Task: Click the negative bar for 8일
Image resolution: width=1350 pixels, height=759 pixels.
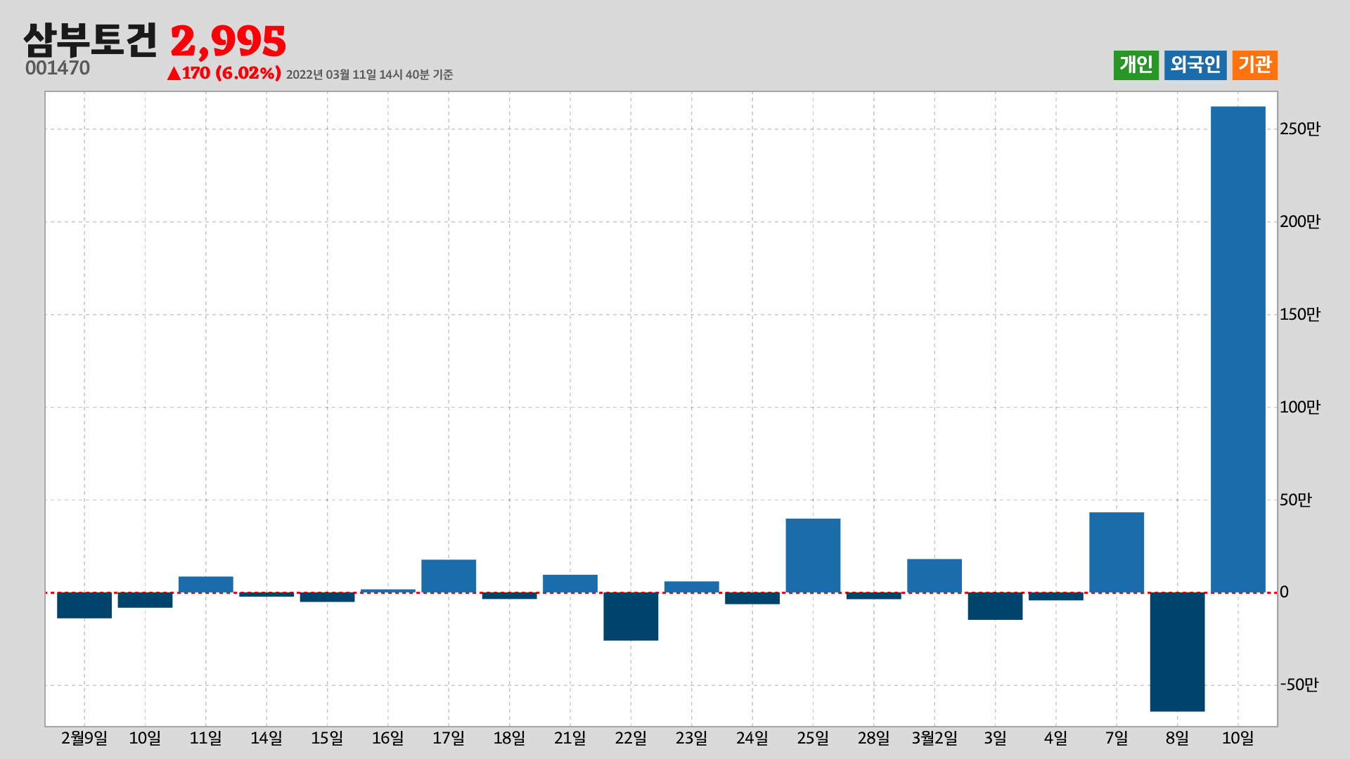Action: [x=1177, y=651]
